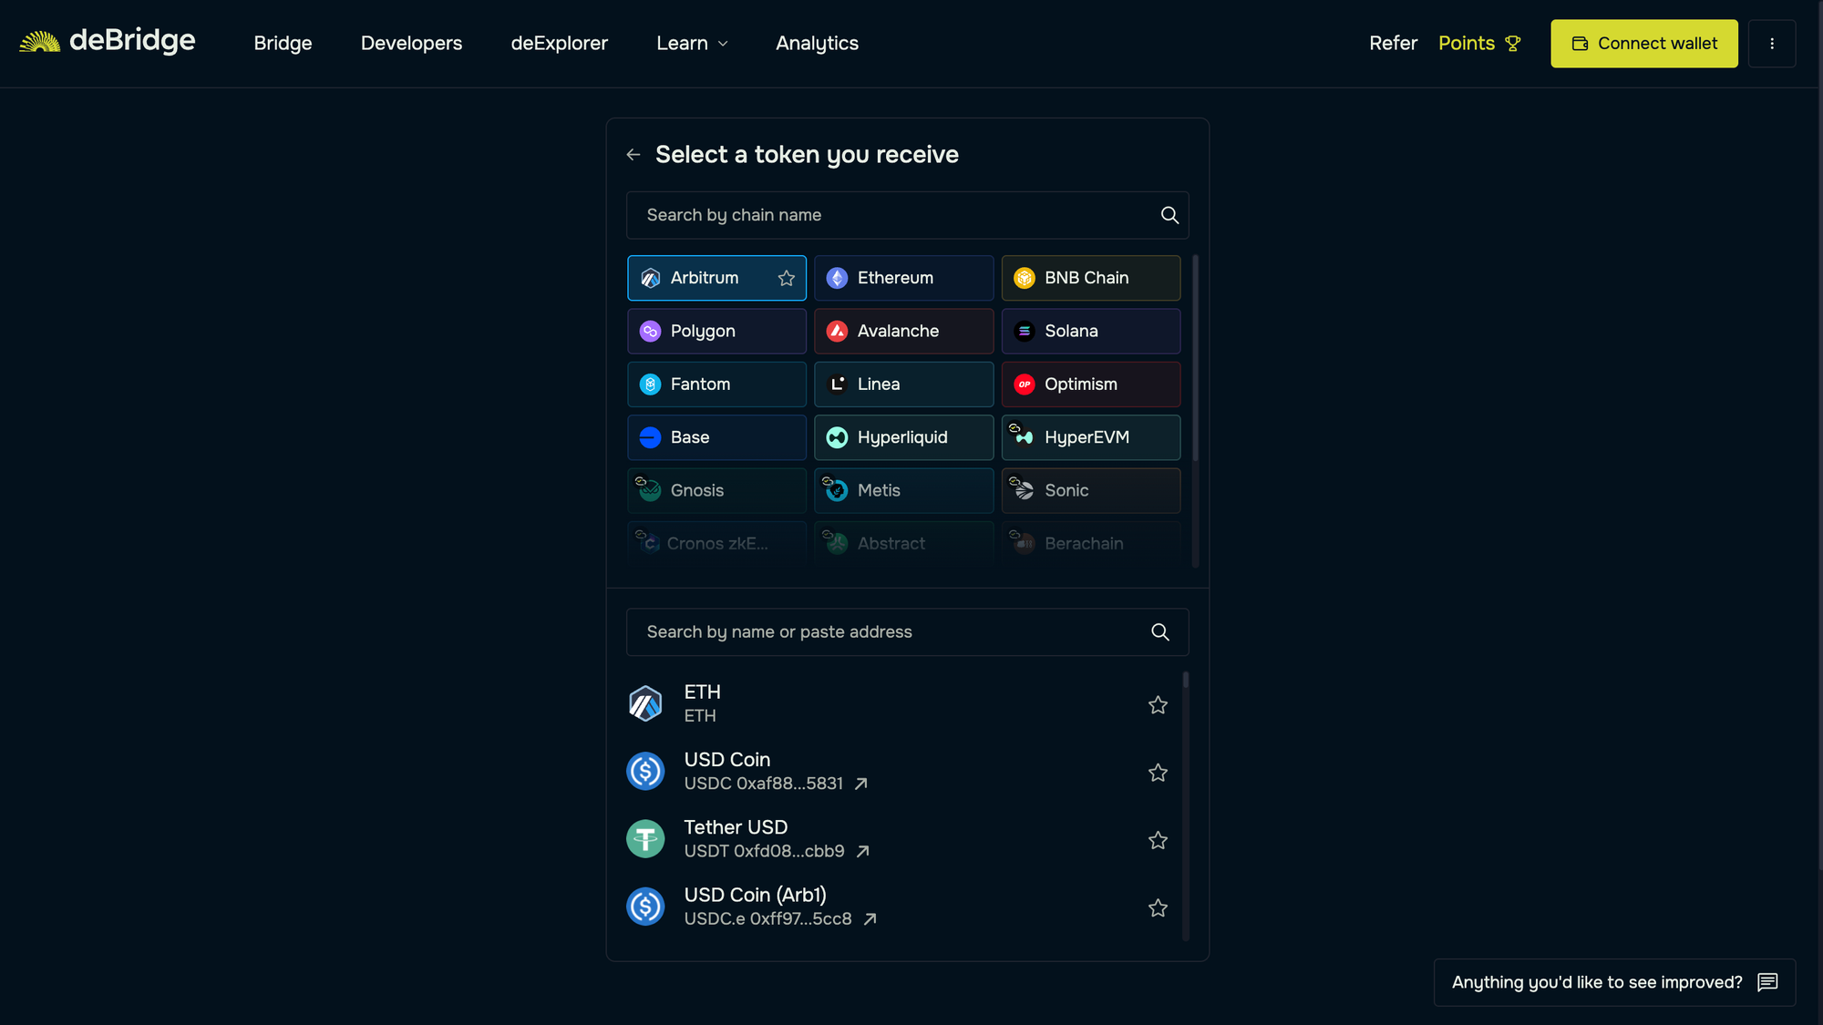
Task: Favorite the Tether USD token
Action: click(x=1158, y=840)
